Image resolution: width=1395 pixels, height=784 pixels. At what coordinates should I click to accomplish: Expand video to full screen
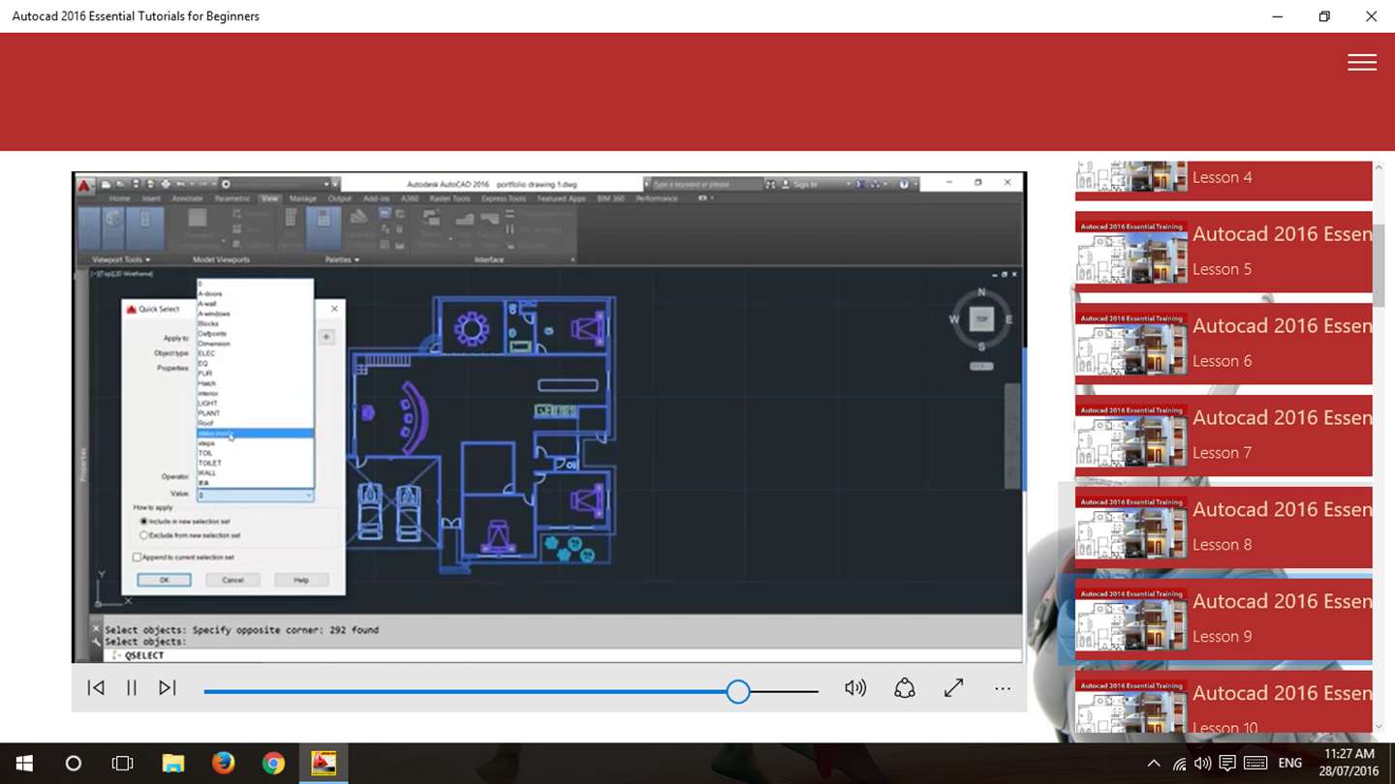954,688
